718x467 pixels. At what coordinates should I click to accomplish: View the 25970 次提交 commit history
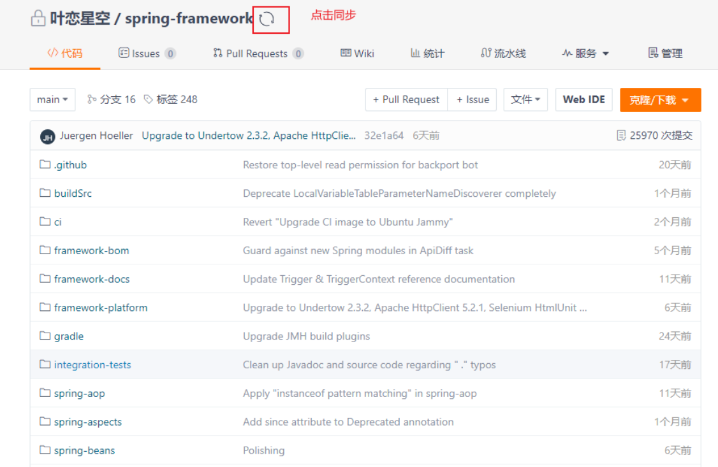pos(661,136)
